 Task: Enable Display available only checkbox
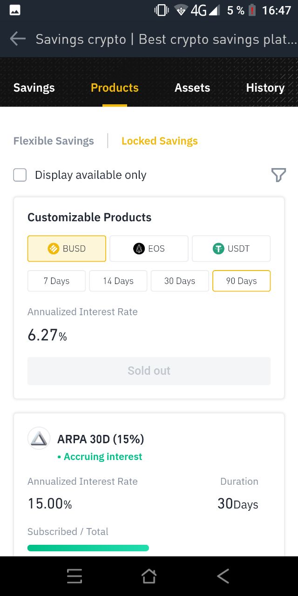20,175
